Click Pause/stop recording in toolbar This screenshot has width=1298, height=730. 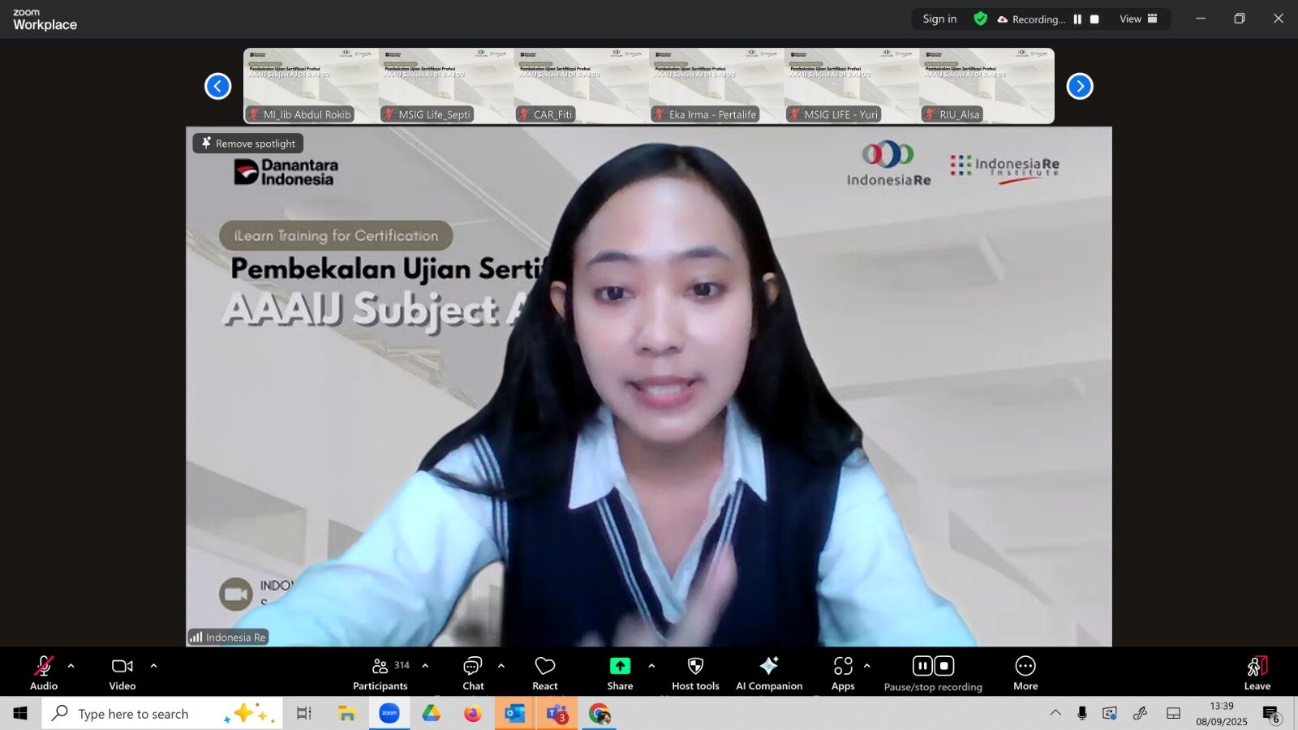[x=933, y=673]
